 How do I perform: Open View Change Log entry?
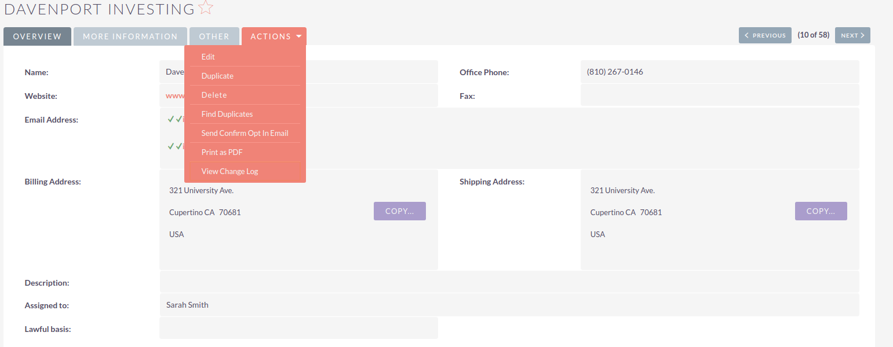(x=229, y=171)
